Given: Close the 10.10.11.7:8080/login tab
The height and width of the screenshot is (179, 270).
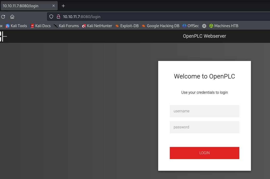Looking at the screenshot, I should 54,6.
